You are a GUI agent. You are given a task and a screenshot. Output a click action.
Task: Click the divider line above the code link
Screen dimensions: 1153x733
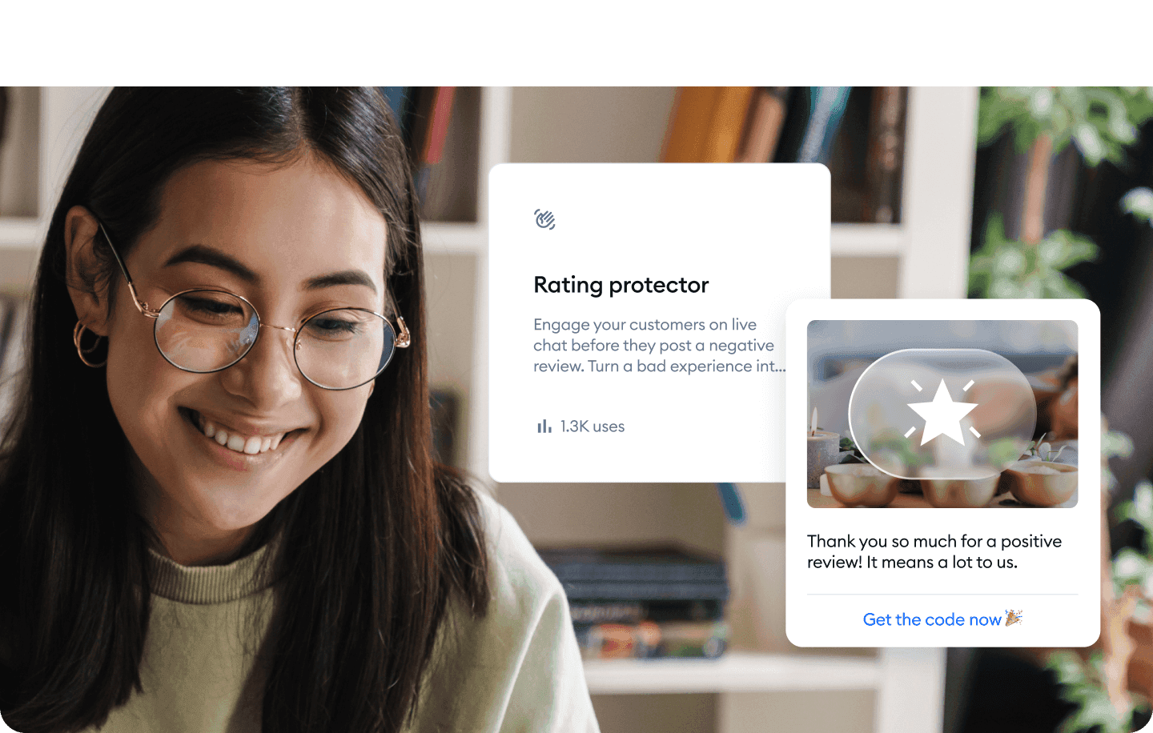[942, 594]
